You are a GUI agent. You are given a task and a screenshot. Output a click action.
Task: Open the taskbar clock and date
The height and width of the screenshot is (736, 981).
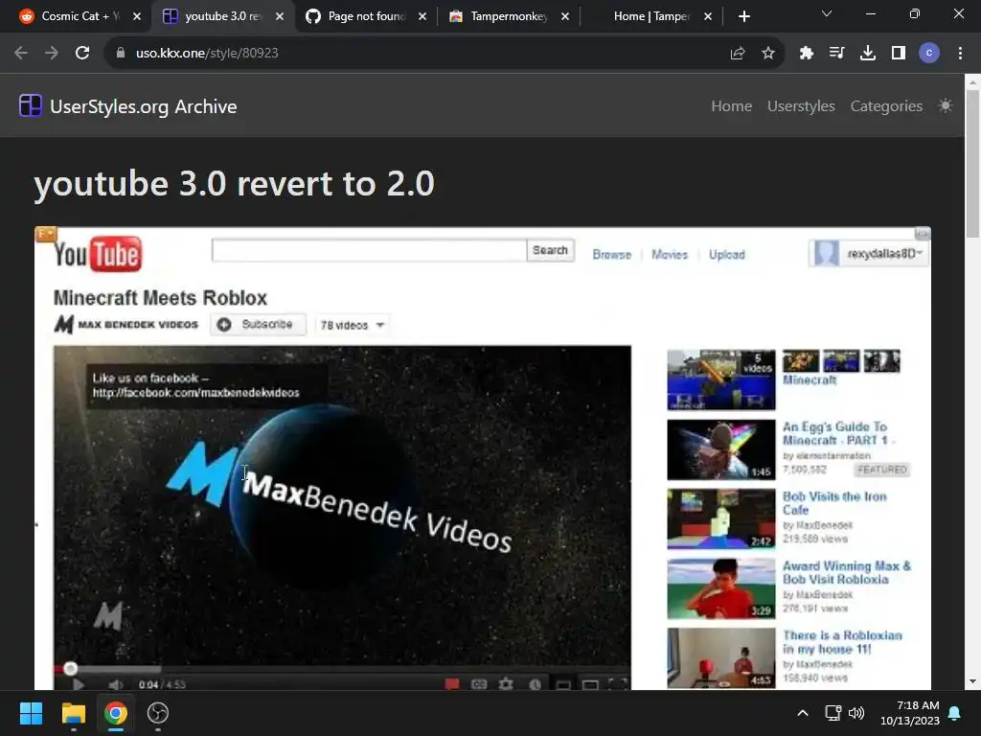(910, 713)
